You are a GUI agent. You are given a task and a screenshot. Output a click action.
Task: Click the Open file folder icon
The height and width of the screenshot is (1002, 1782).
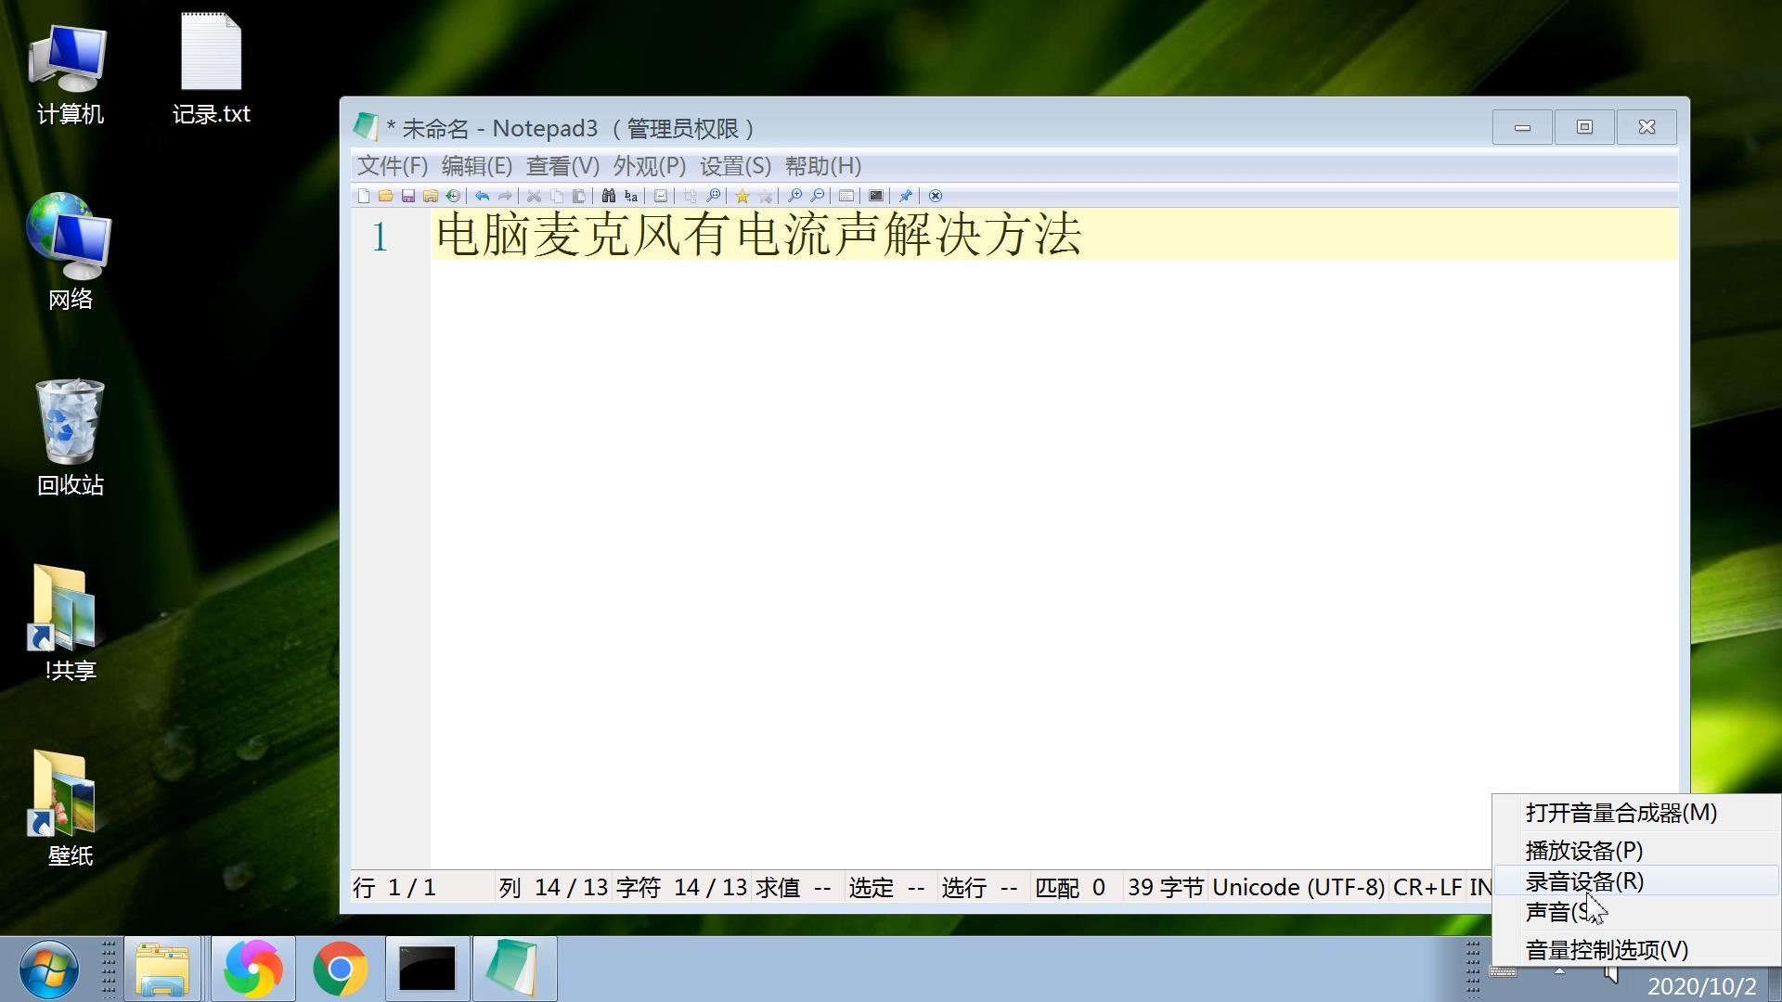[385, 196]
